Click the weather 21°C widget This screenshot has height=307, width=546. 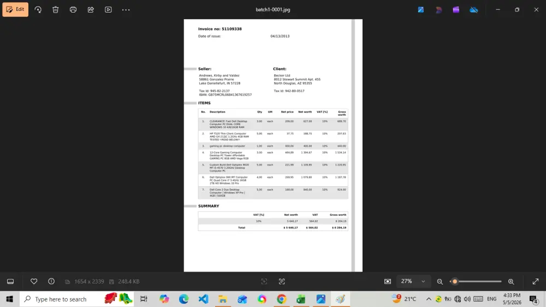pos(404,299)
